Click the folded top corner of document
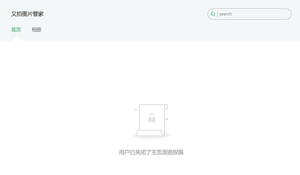The image size is (300, 175). [x=166, y=107]
